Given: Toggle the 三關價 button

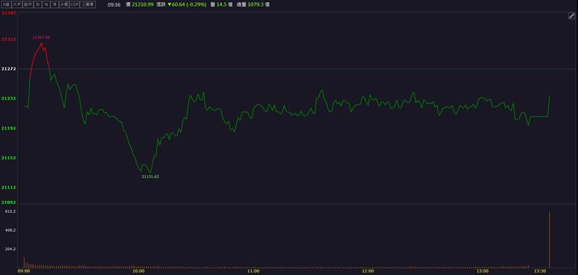Looking at the screenshot, I should pyautogui.click(x=88, y=5).
